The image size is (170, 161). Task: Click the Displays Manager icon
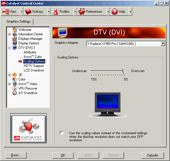tap(15, 39)
